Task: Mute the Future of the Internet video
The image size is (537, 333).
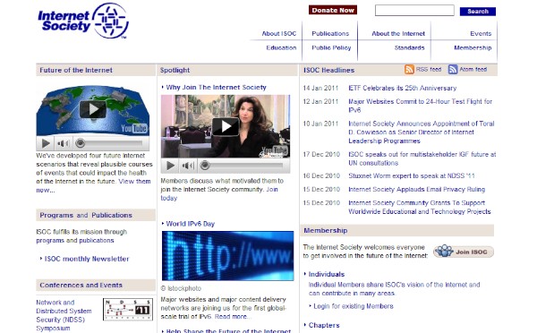Action: 63,143
